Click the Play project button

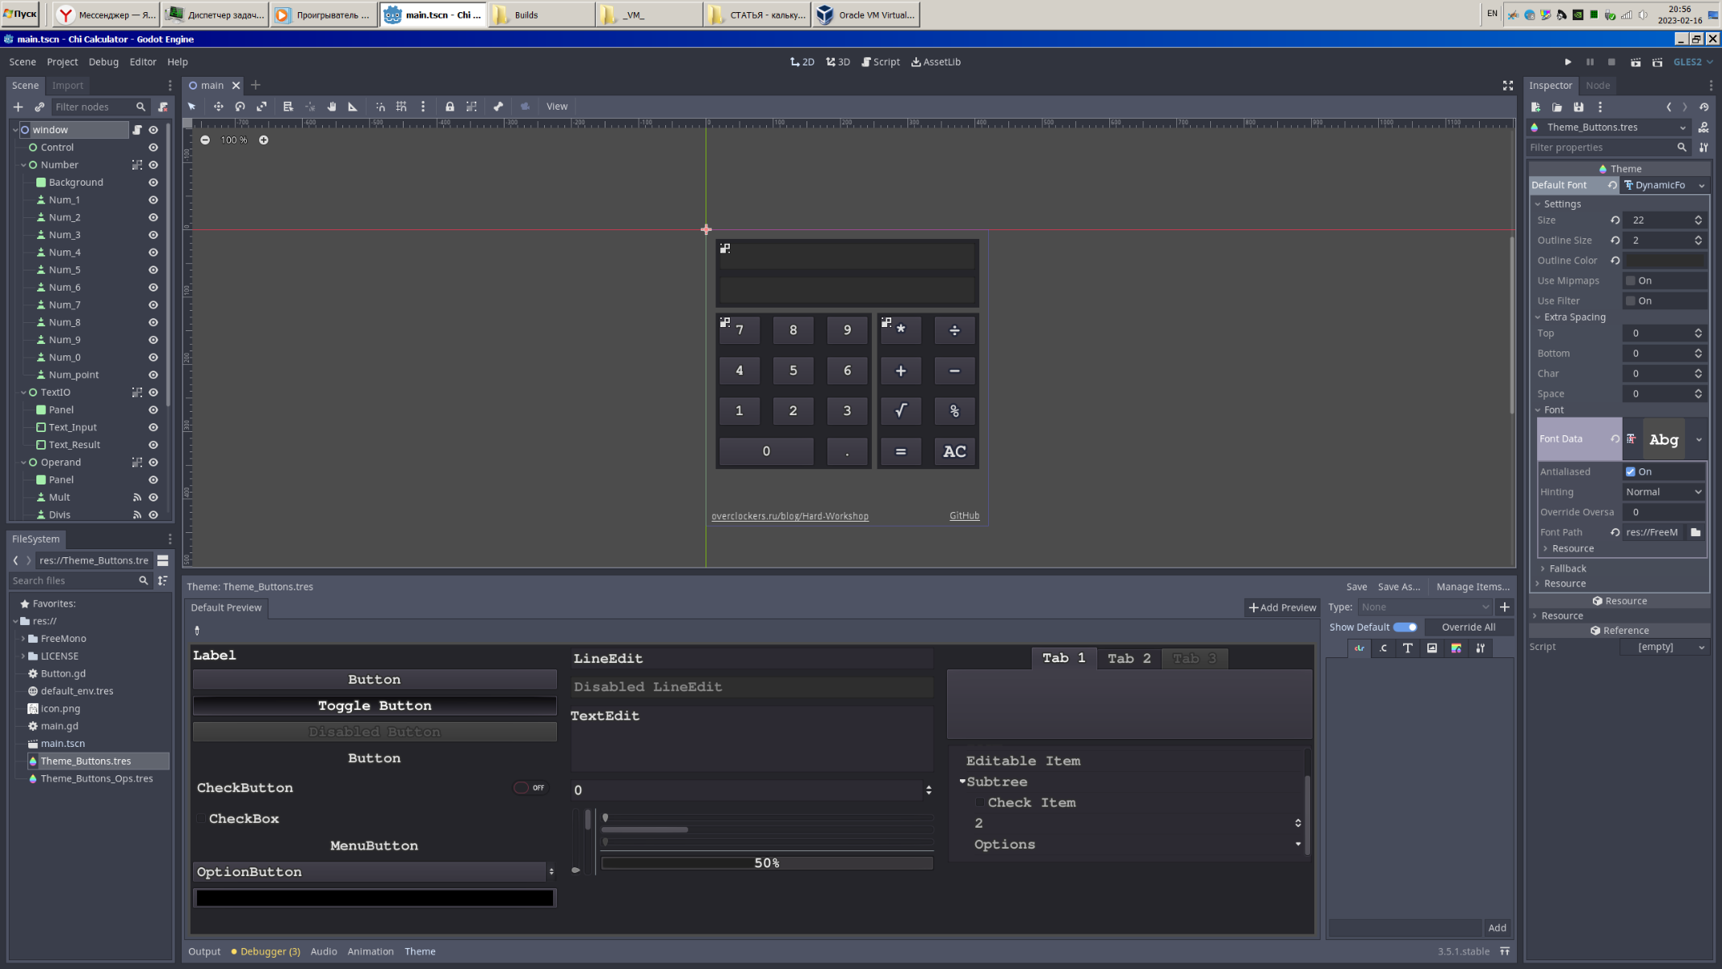pyautogui.click(x=1568, y=62)
